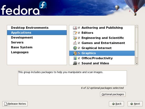The height and width of the screenshot is (109, 145).
Task: Select the Engineering and Scientific label
Action: point(103,38)
